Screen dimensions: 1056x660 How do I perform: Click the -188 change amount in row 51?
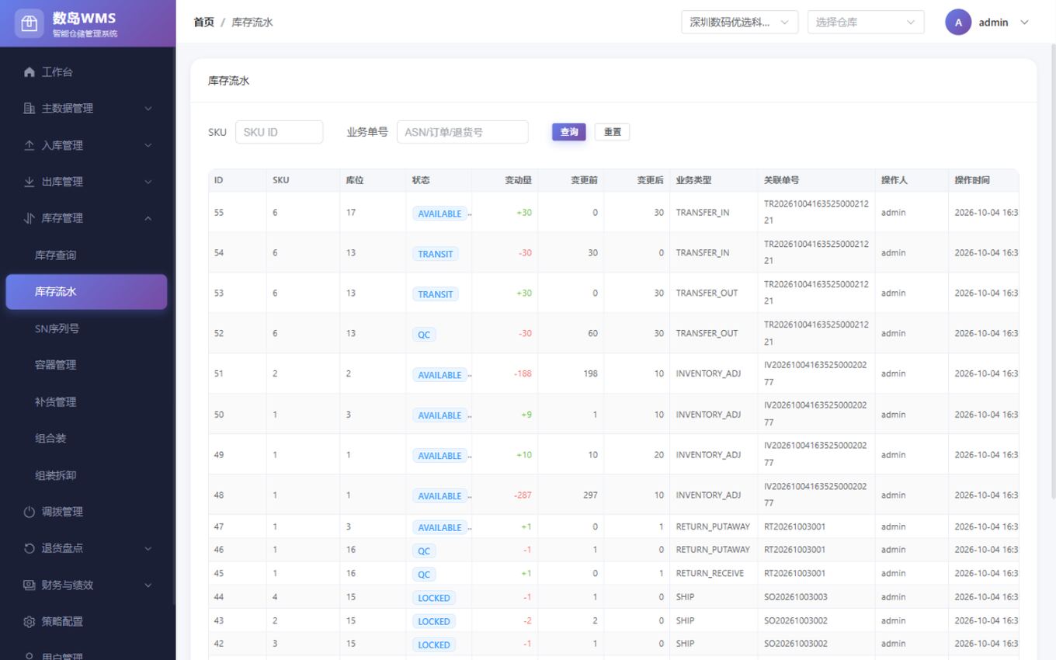click(523, 373)
